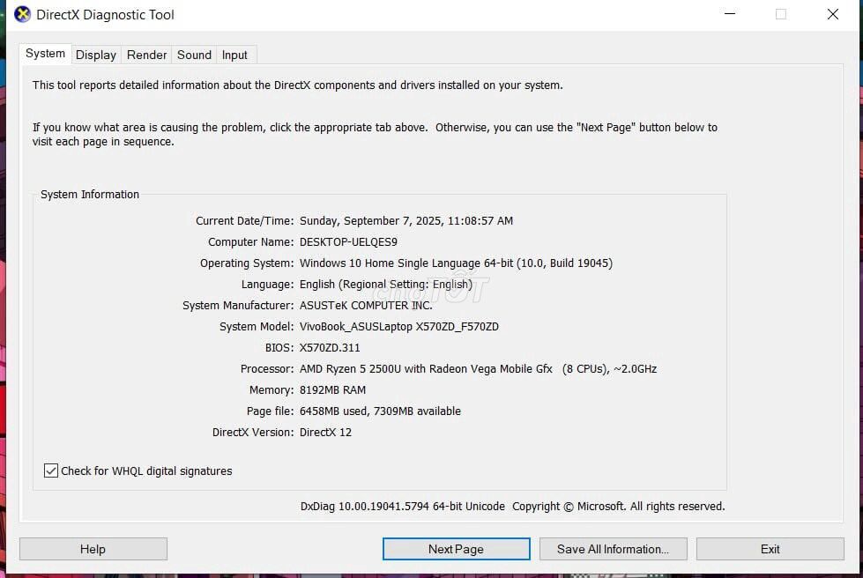Switch to the System tab
The height and width of the screenshot is (578, 863).
pyautogui.click(x=45, y=54)
